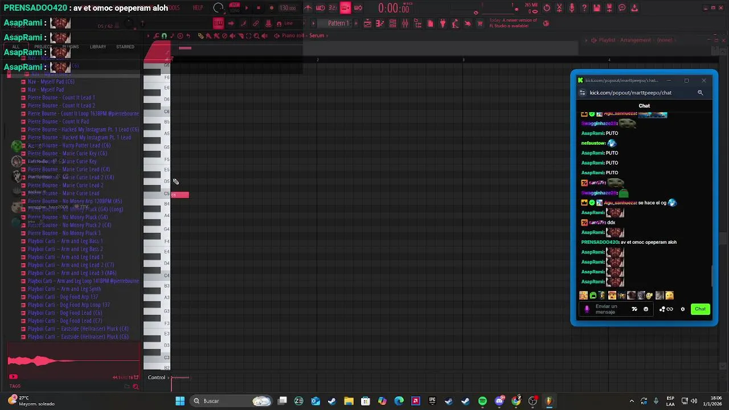
Task: Open the speech bubble project info icon
Action: click(x=622, y=8)
